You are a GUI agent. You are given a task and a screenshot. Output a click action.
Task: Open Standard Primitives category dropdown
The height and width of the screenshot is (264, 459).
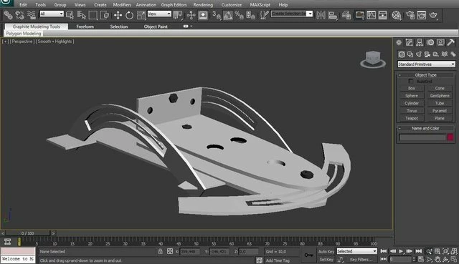click(426, 64)
